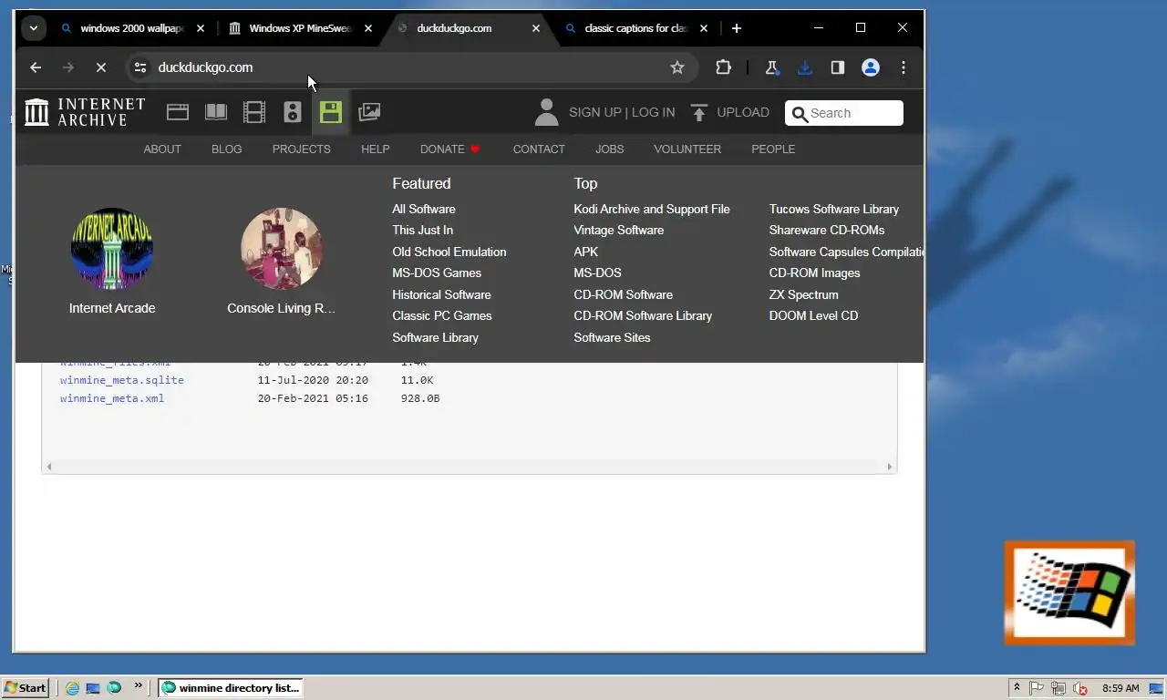Click the DONATE link

449,149
